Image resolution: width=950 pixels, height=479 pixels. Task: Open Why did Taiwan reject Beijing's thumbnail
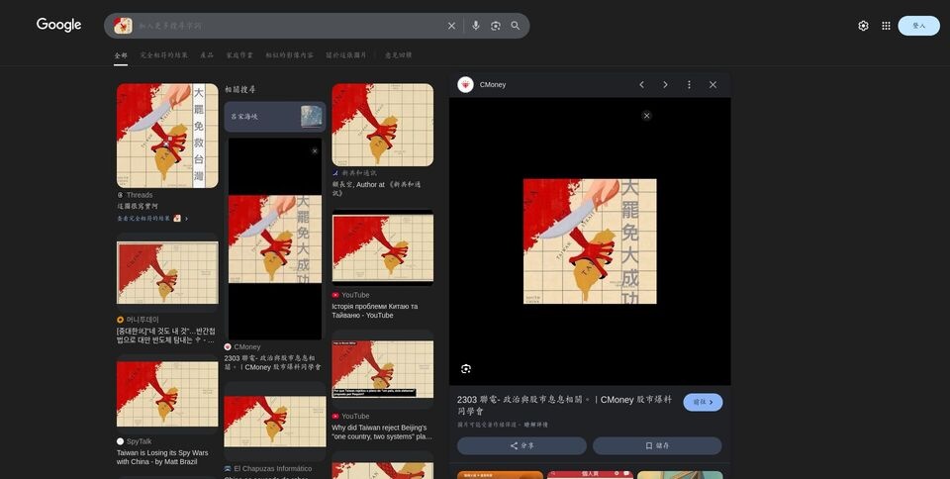(382, 369)
